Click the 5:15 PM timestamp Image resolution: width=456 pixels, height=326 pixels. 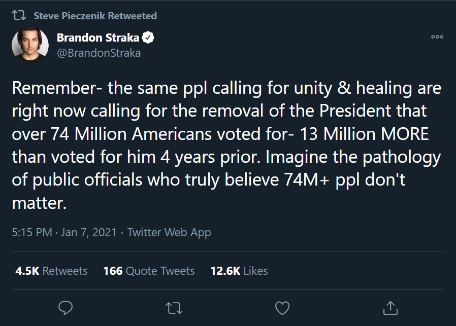[32, 233]
